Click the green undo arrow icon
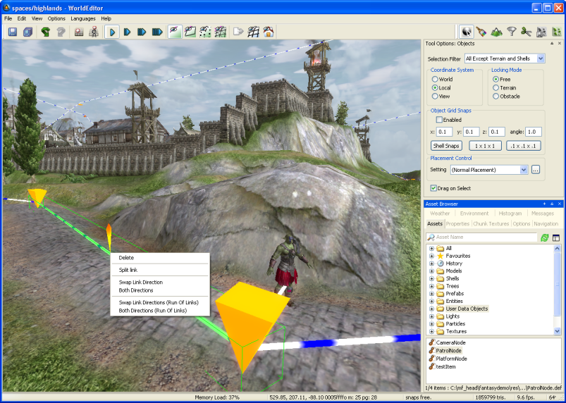566x403 pixels. click(x=46, y=32)
